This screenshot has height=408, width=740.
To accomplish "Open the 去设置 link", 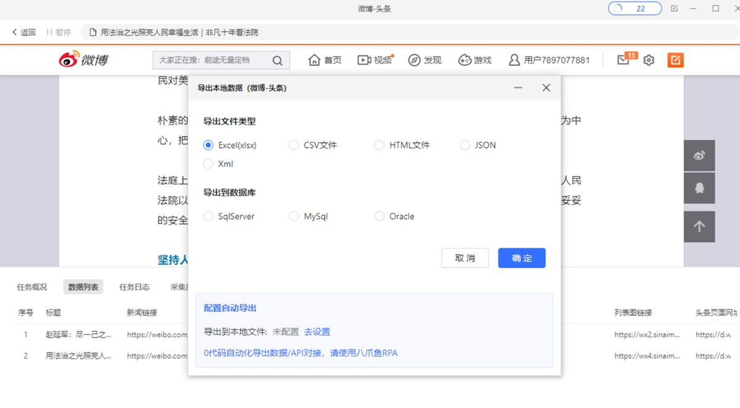I will [x=317, y=332].
